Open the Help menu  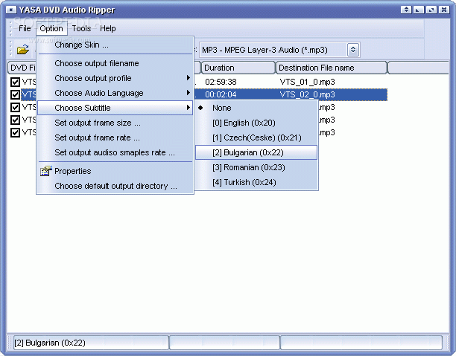point(108,28)
